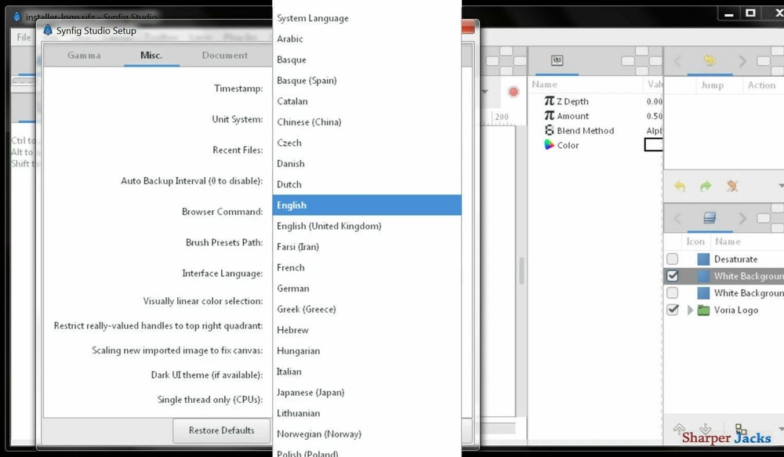Open the Layers panel tab icon
This screenshot has width=784, height=457.
pos(710,217)
